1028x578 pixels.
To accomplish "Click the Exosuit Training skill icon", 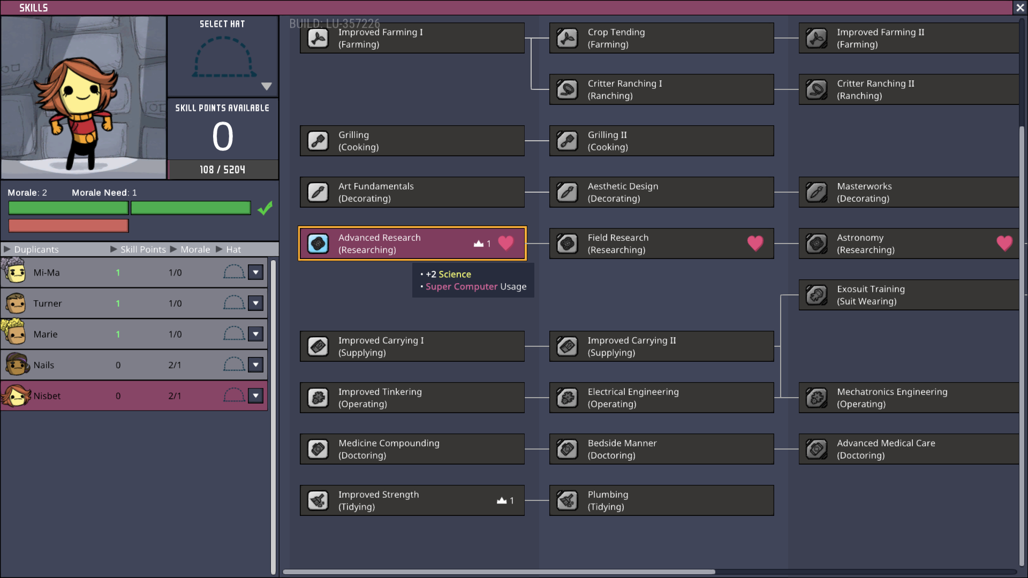I will (x=817, y=295).
